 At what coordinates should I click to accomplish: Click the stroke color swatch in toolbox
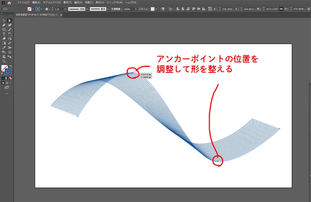pos(8,72)
